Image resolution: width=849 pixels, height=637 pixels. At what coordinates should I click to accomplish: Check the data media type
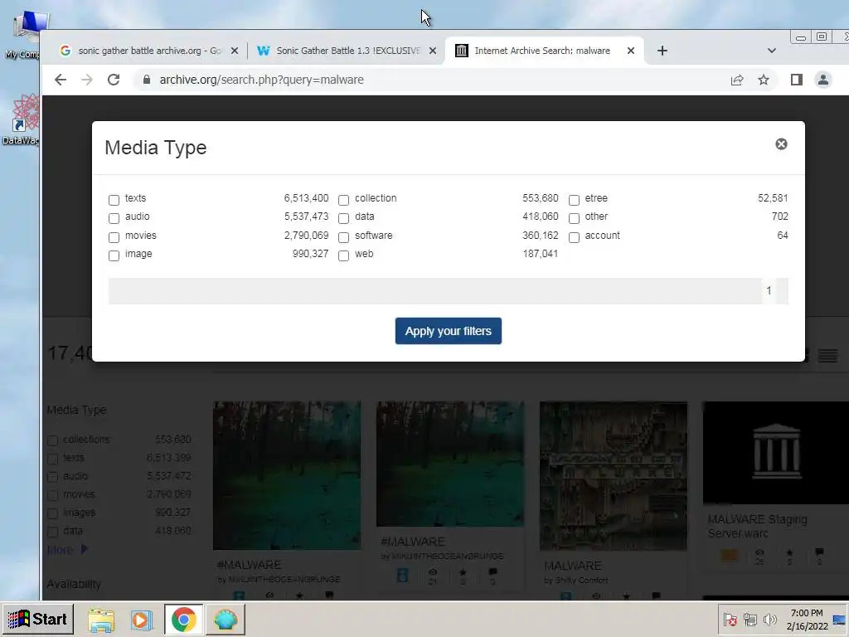tap(343, 218)
